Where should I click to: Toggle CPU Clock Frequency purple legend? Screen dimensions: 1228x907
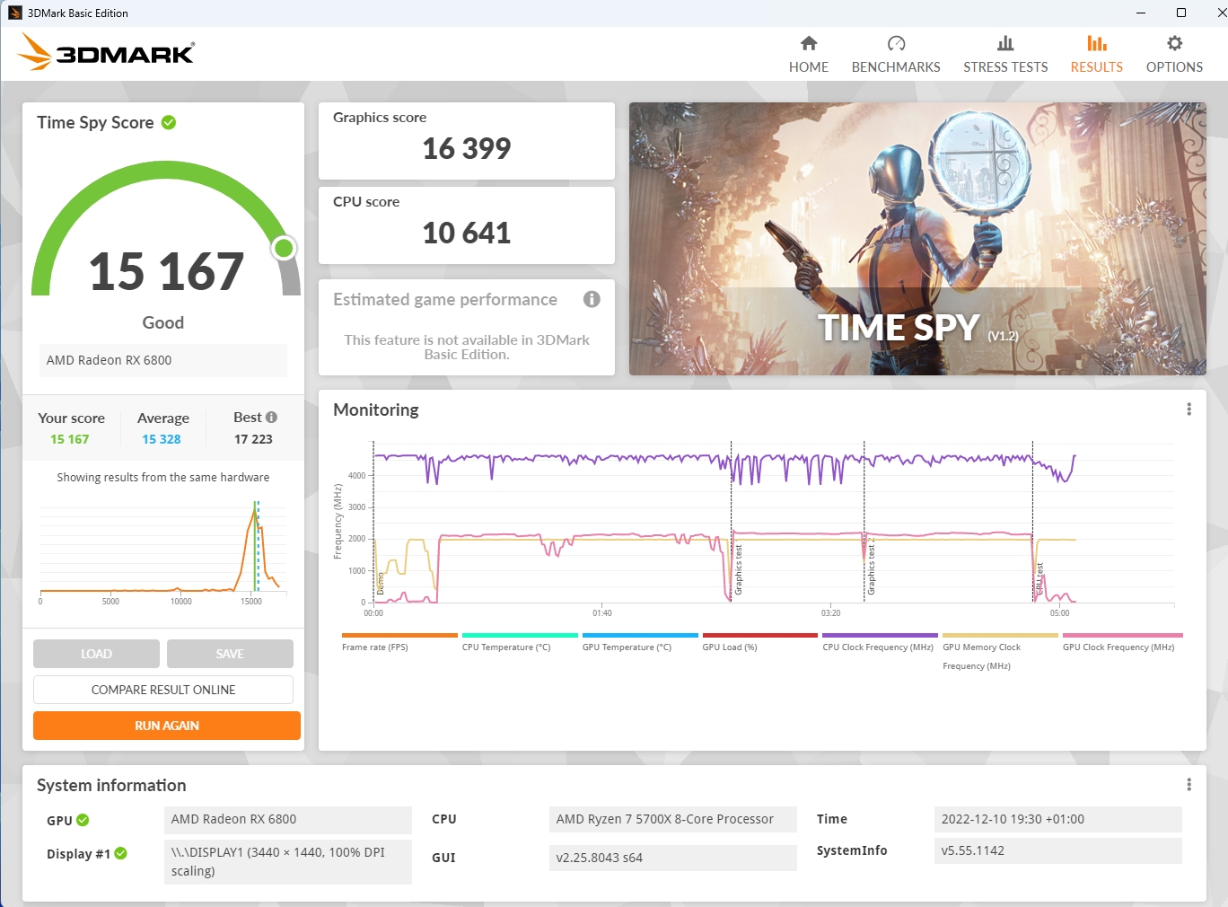click(880, 635)
